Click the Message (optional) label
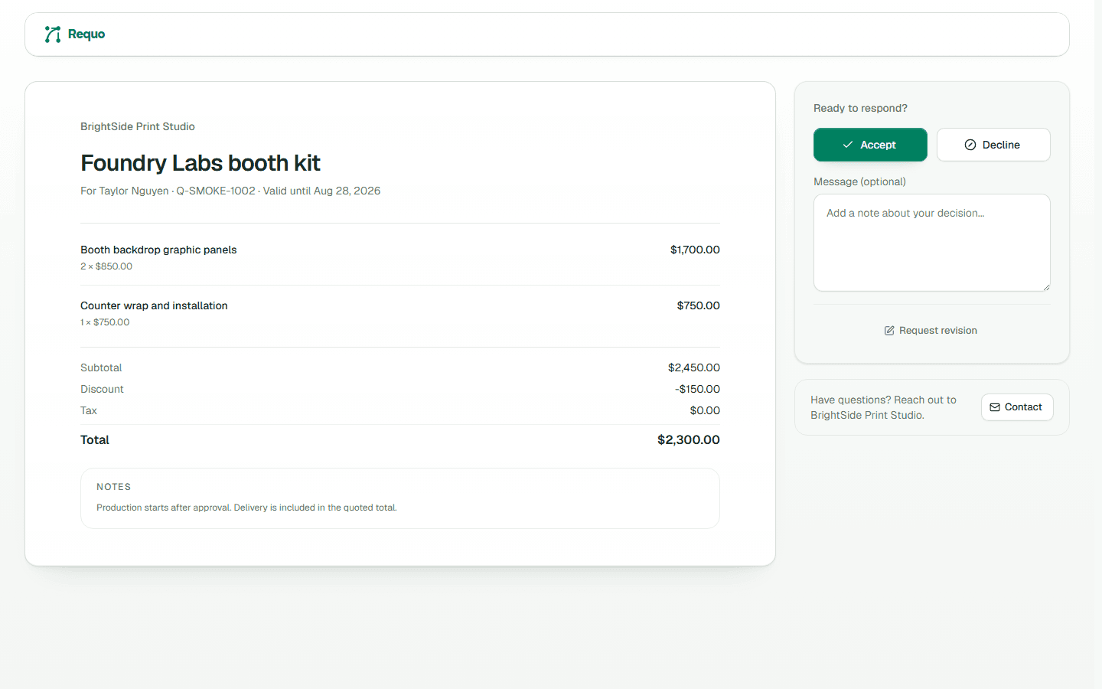 point(859,181)
